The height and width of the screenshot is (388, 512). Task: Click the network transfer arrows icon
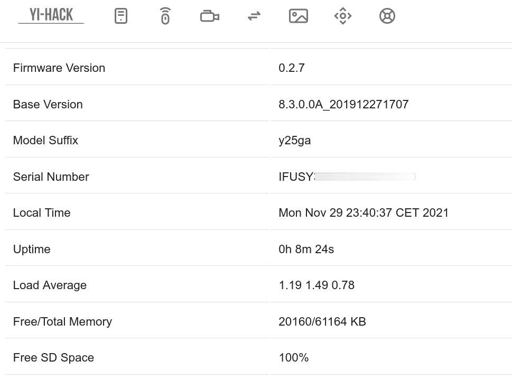pos(254,16)
